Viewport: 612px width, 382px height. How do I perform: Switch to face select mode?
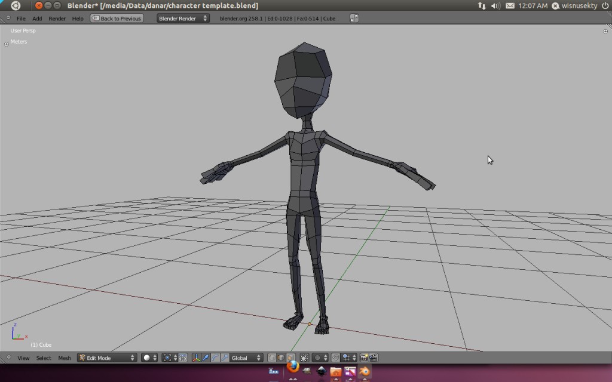[290, 358]
